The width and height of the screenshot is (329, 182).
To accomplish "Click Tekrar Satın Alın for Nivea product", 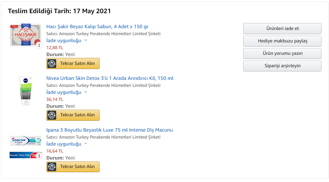I will 77,115.
